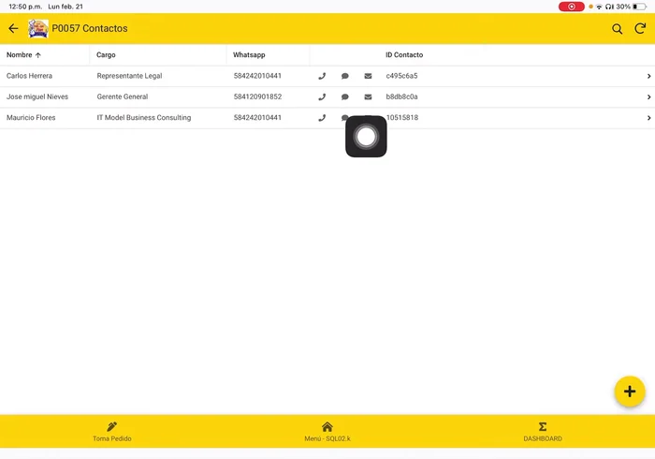Open Mauricio Flores details chevron
Screen dimensions: 655x459
pyautogui.click(x=648, y=118)
